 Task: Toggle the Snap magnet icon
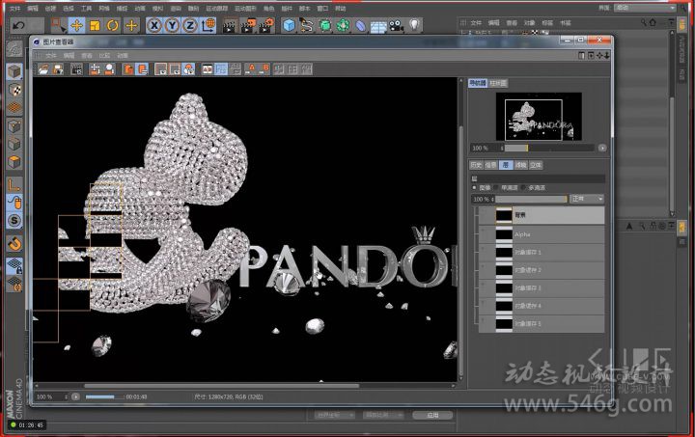(14, 243)
